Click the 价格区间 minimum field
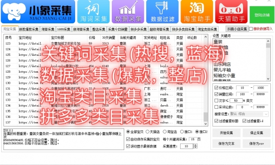The width and height of the screenshot is (275, 165). [243, 88]
